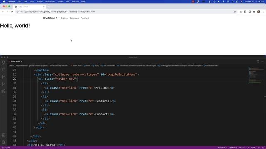
Task: Click the Wi-Fi menu bar icon
Action: 228,2
